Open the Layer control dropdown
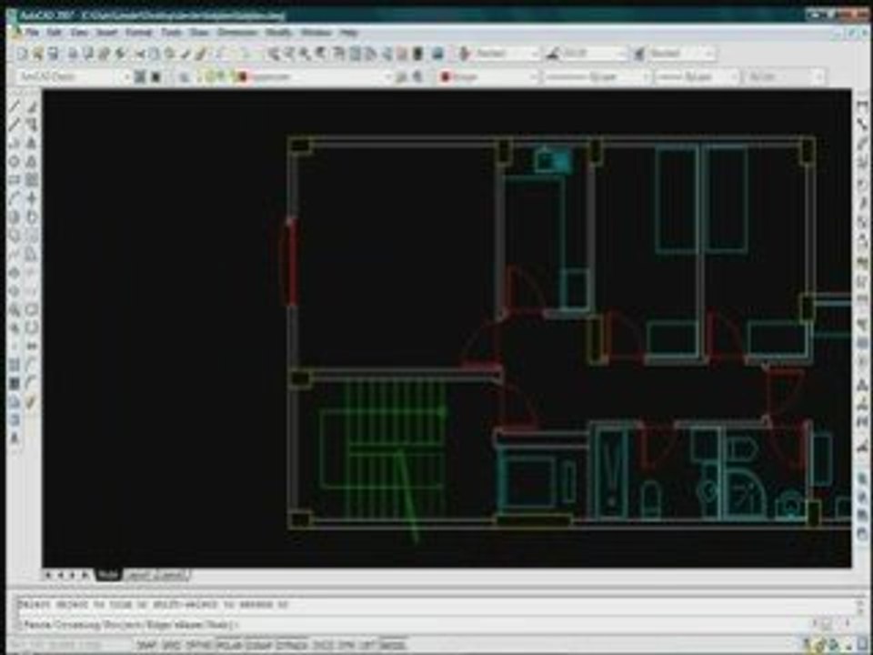873x655 pixels. pos(316,76)
